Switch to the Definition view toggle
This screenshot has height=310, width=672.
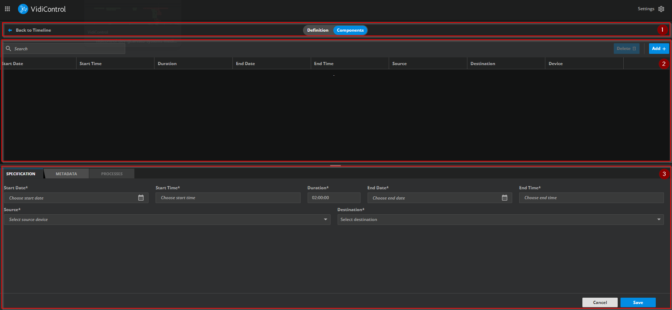pyautogui.click(x=317, y=30)
